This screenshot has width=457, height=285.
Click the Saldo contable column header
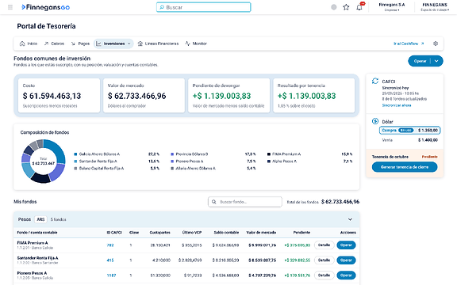(x=226, y=233)
